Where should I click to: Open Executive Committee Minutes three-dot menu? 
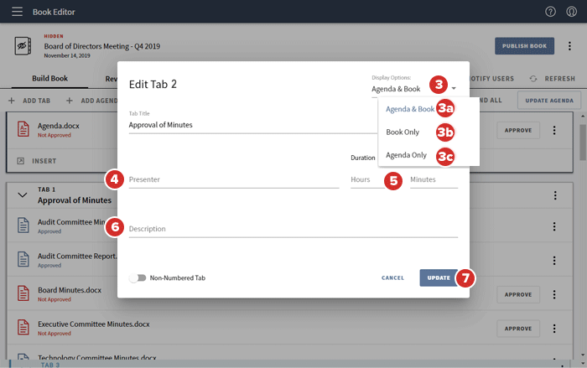pos(554,327)
